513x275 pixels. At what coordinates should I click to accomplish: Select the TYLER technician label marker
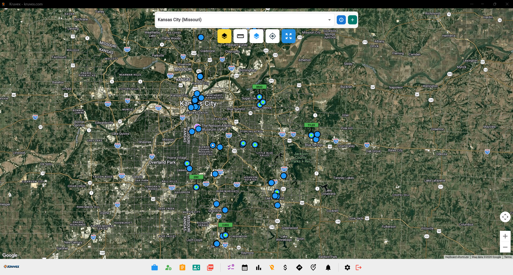click(311, 125)
